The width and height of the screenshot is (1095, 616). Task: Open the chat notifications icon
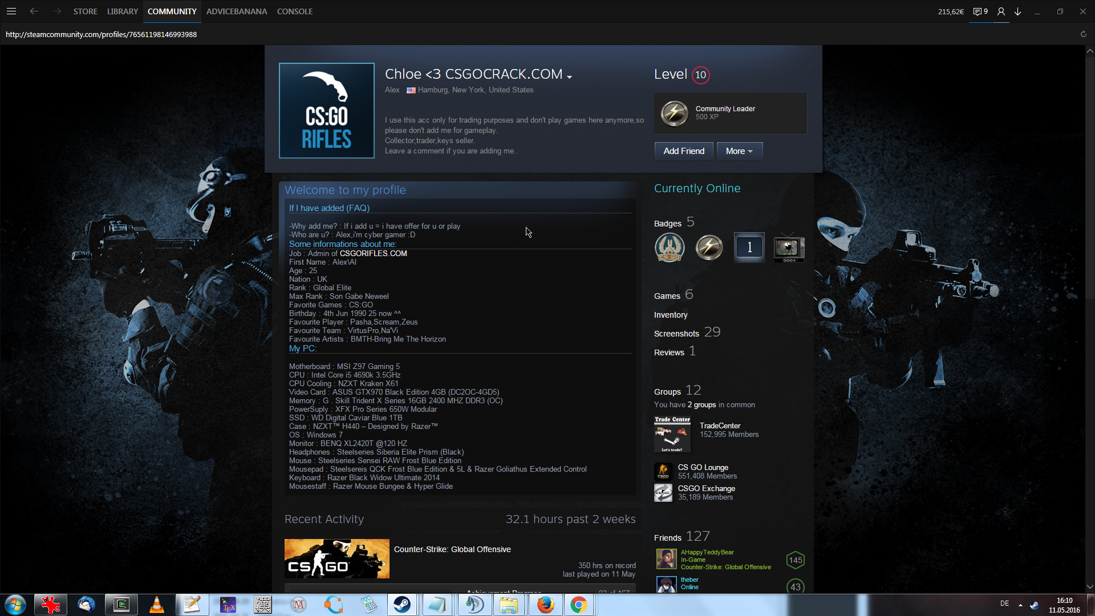coord(977,11)
